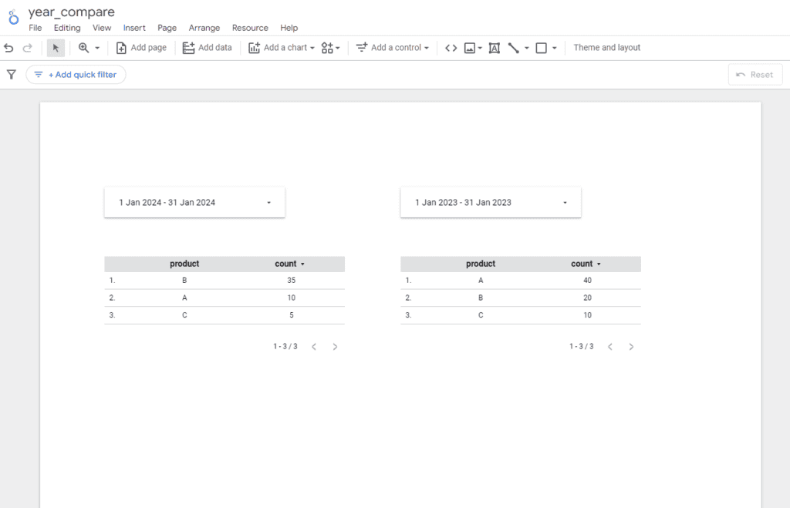This screenshot has width=790, height=508.
Task: Open the Arrange menu
Action: click(x=204, y=28)
